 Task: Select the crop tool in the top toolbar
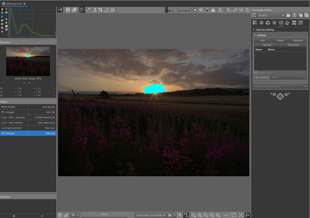(100, 9)
